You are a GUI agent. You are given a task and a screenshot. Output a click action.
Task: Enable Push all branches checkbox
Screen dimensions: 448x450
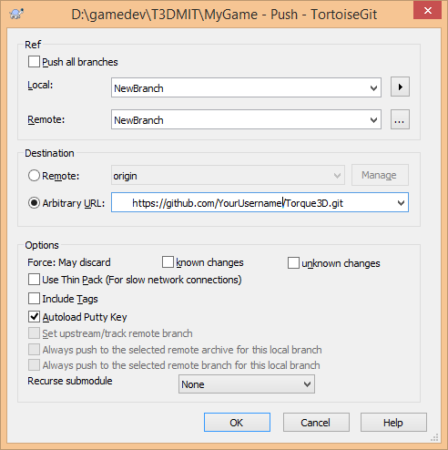[x=34, y=62]
